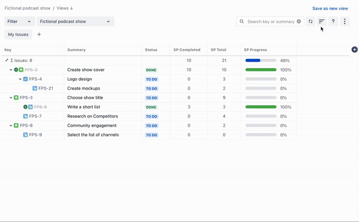Open issue FPS-7 key link

tap(35, 116)
